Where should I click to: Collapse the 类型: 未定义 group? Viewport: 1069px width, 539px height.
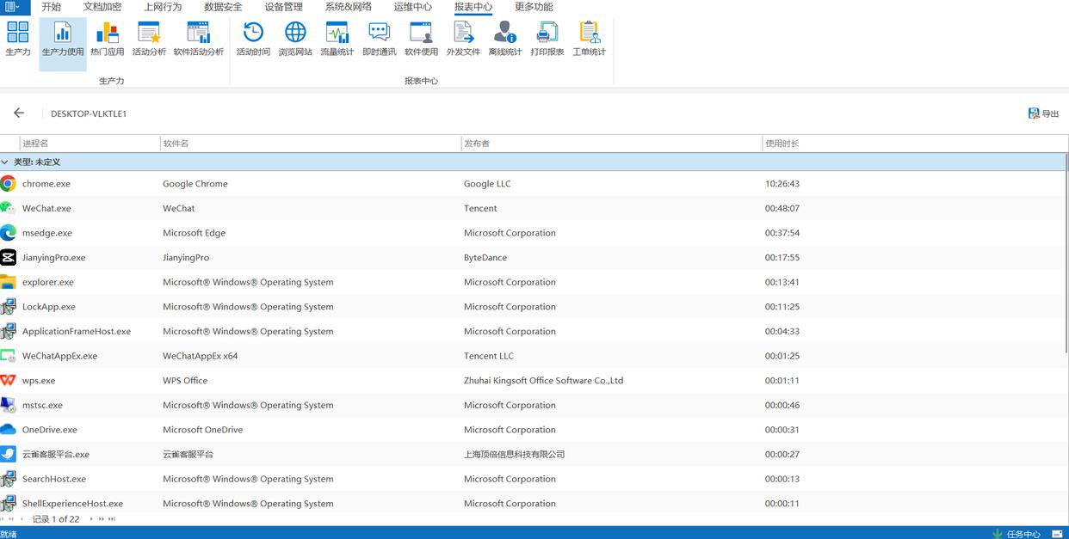[x=5, y=162]
